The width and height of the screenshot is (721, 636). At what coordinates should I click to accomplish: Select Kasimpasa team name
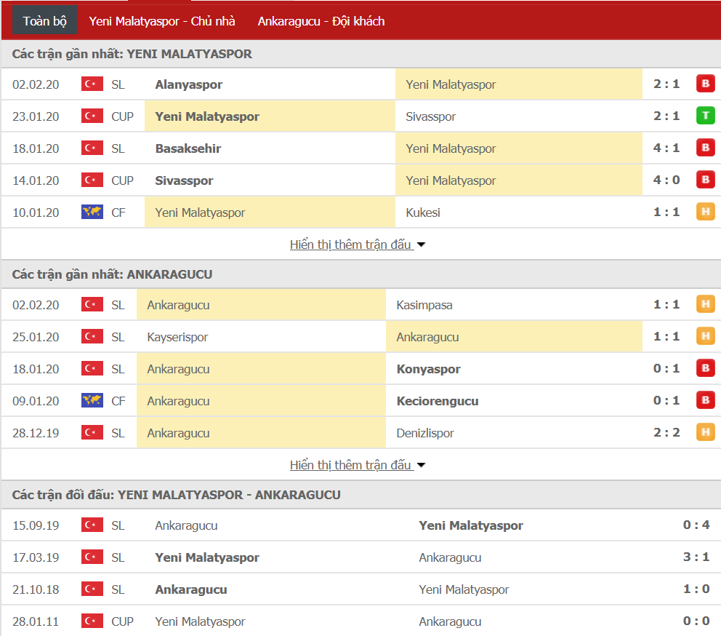point(424,306)
